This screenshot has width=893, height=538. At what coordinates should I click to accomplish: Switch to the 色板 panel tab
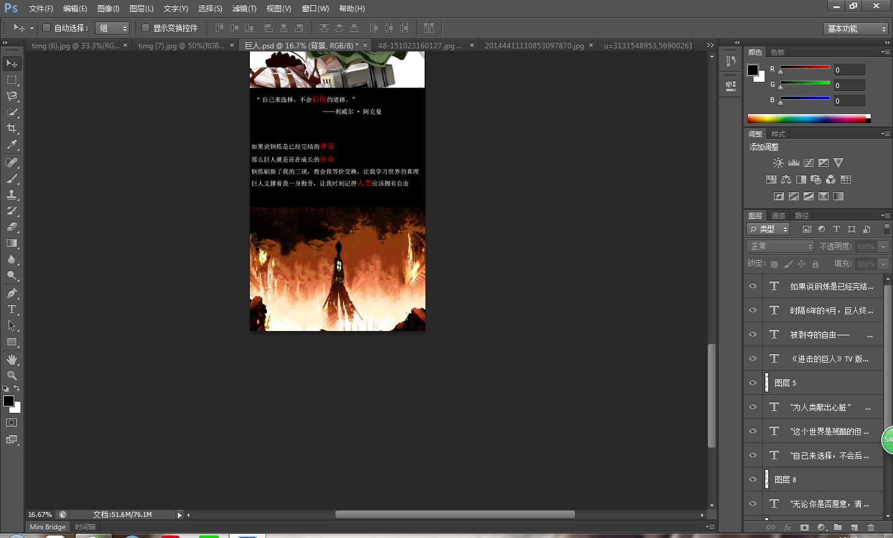778,52
